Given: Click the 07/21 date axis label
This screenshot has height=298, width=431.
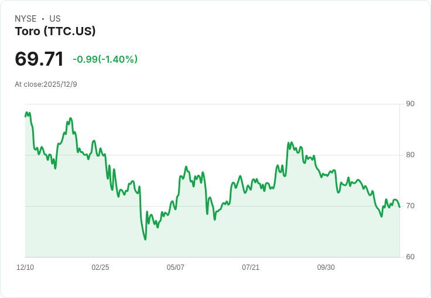Looking at the screenshot, I should [251, 267].
